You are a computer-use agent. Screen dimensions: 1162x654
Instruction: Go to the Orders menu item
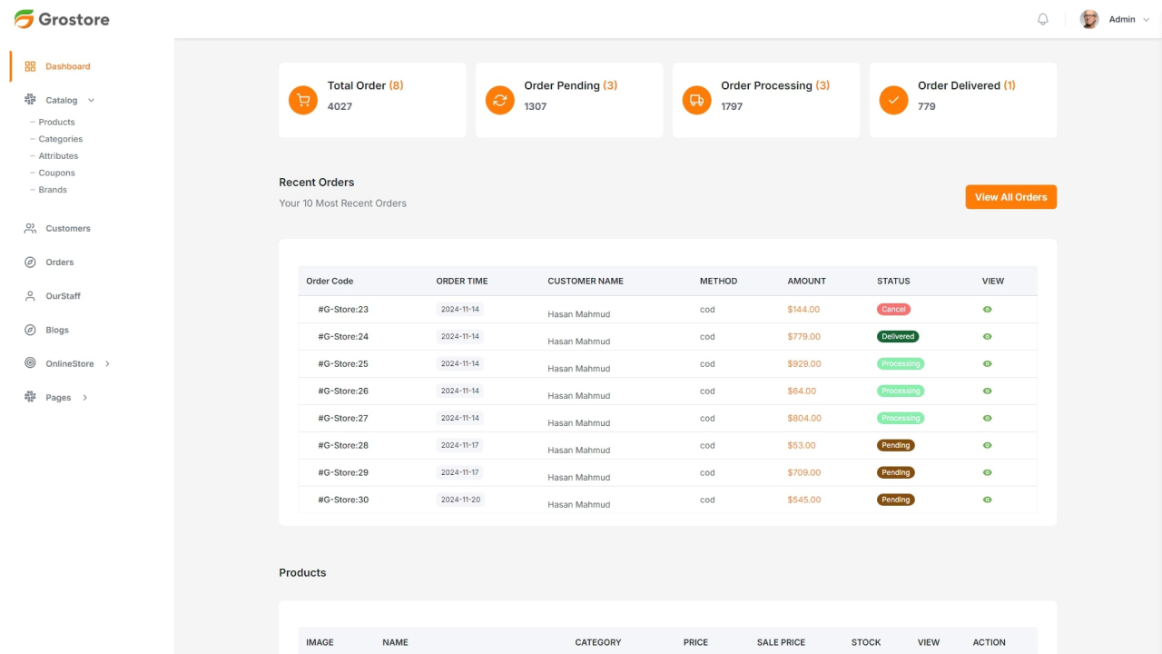pyautogui.click(x=60, y=263)
